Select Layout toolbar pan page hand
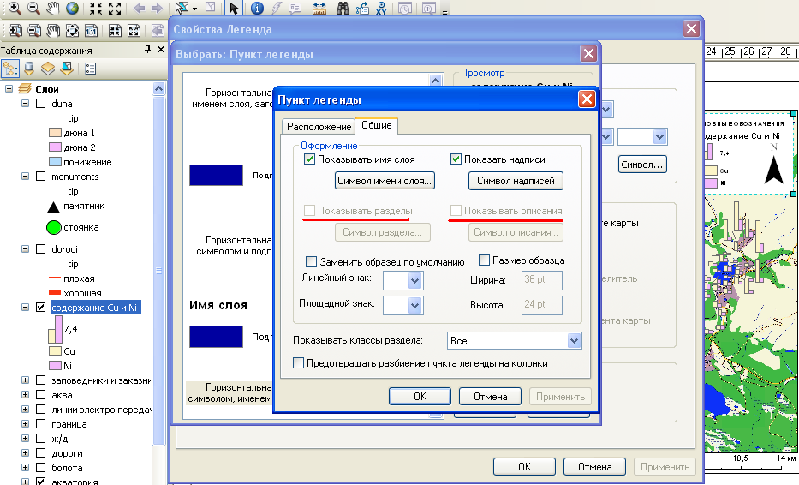 coord(53,31)
